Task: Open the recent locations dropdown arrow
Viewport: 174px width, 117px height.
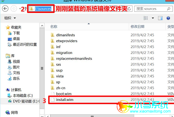Action: click(x=20, y=9)
